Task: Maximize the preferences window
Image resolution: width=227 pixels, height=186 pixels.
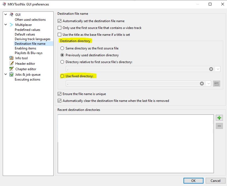Action: [210, 4]
